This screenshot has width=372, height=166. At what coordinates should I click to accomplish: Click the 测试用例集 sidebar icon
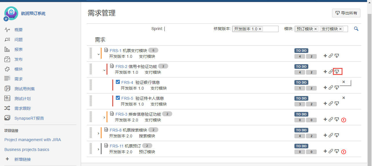pyautogui.click(x=8, y=88)
